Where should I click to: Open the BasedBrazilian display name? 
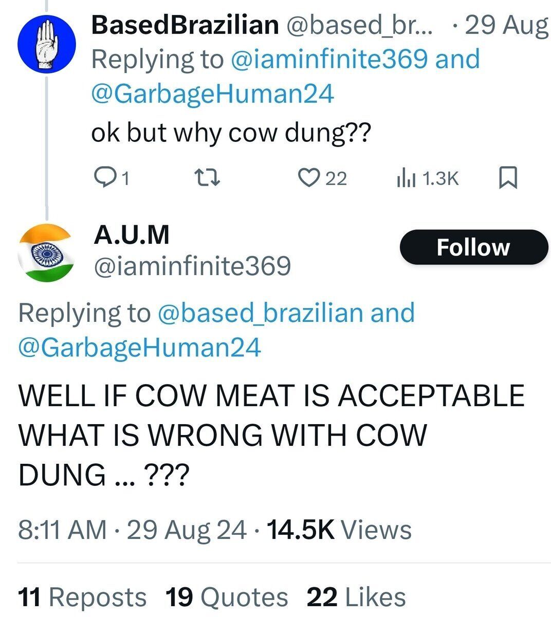(185, 25)
